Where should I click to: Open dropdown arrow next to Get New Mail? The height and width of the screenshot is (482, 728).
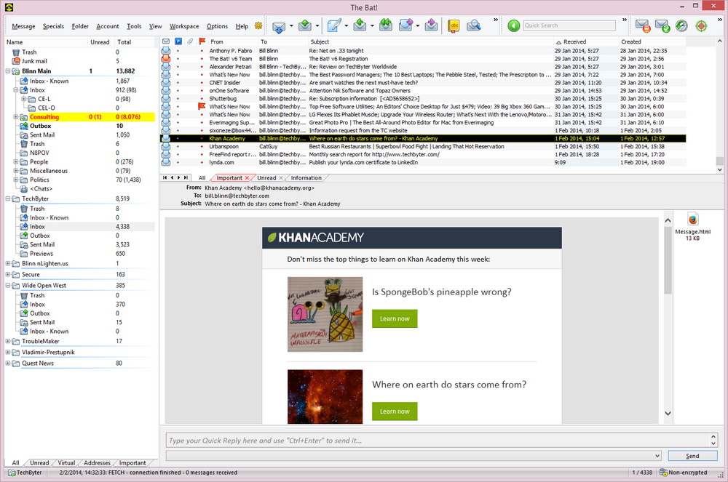point(292,26)
